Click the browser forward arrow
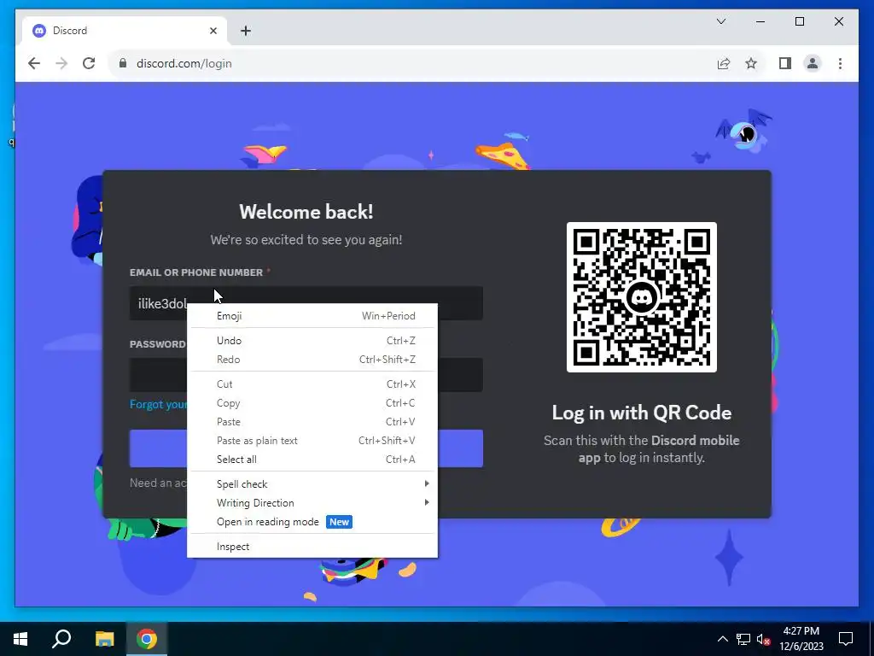The height and width of the screenshot is (656, 874). click(61, 63)
